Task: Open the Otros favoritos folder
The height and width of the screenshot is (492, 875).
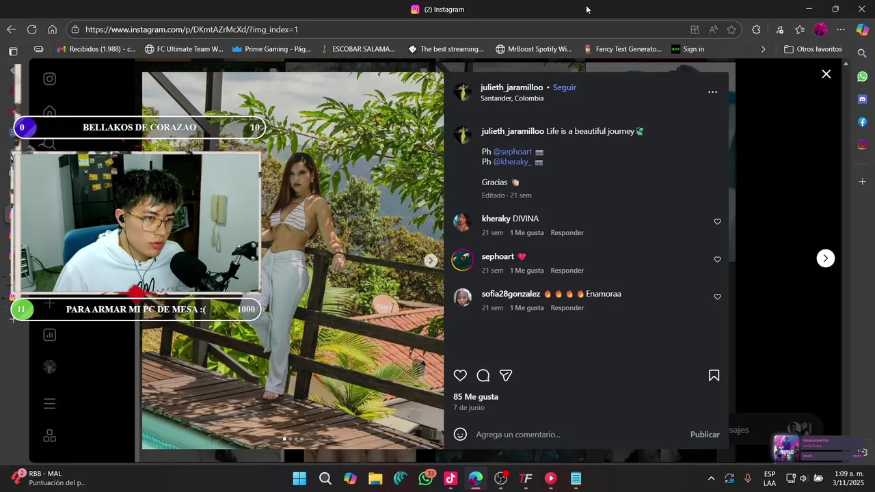Action: (x=813, y=49)
